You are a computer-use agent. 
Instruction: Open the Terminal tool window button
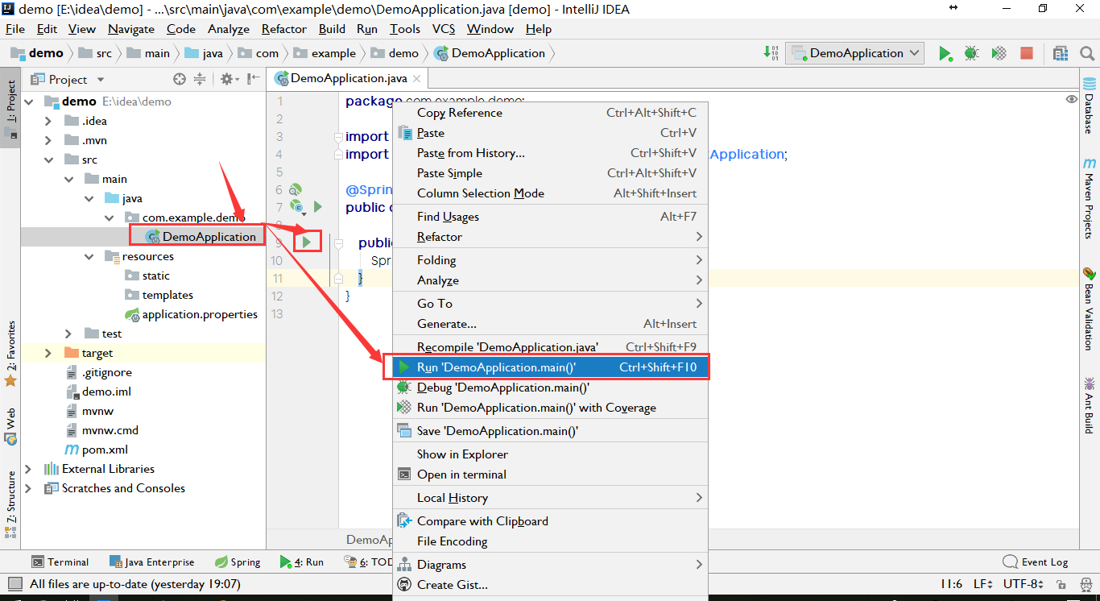tap(60, 562)
